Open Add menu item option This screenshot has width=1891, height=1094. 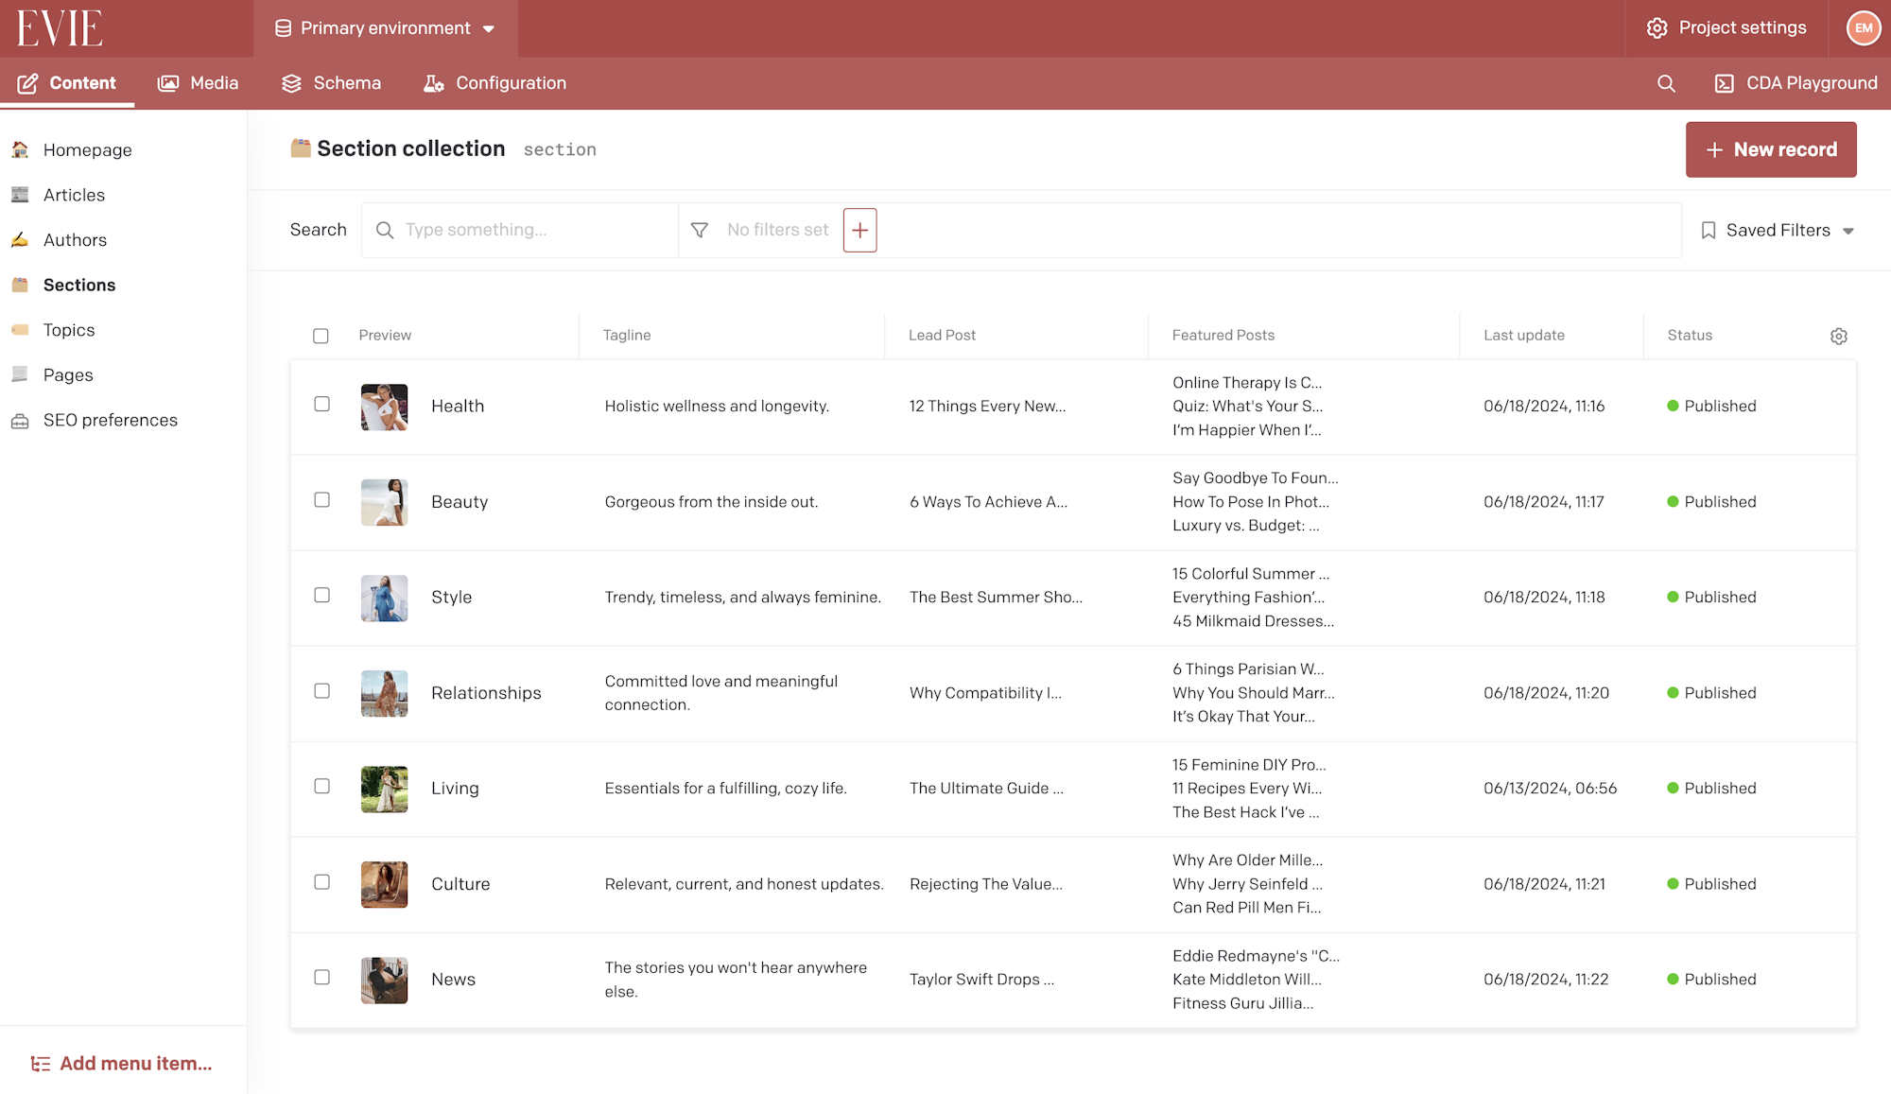[x=122, y=1064]
